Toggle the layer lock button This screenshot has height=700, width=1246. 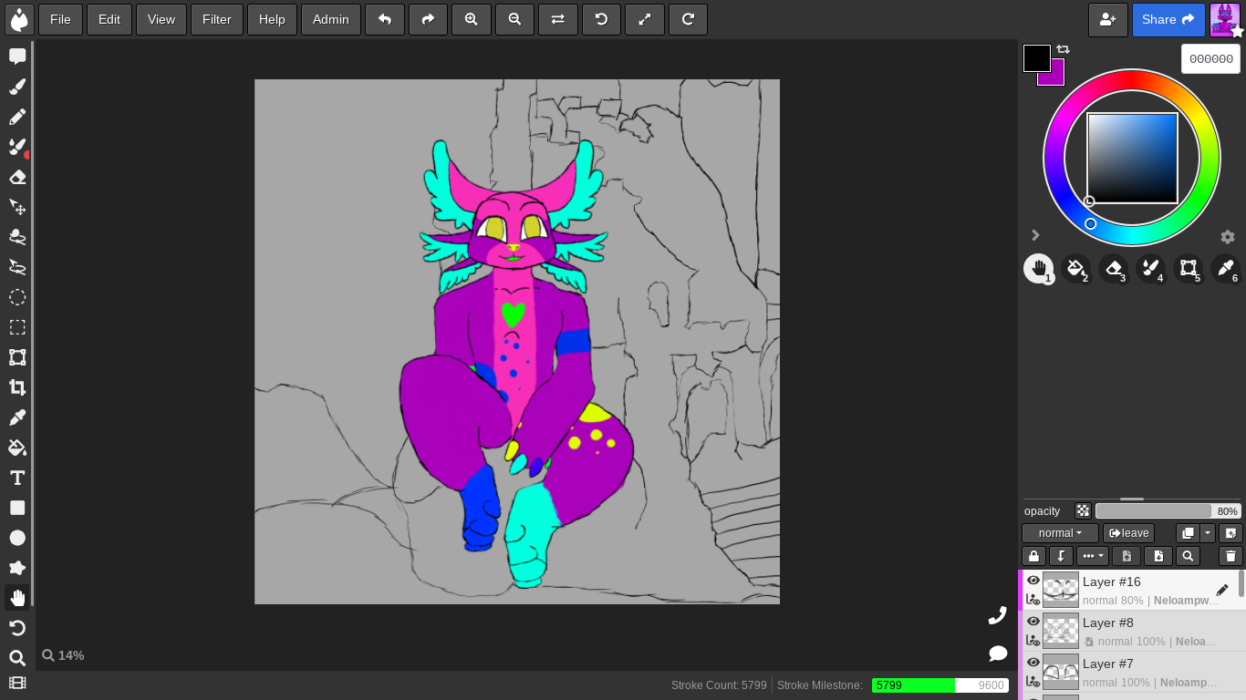[x=1033, y=556]
